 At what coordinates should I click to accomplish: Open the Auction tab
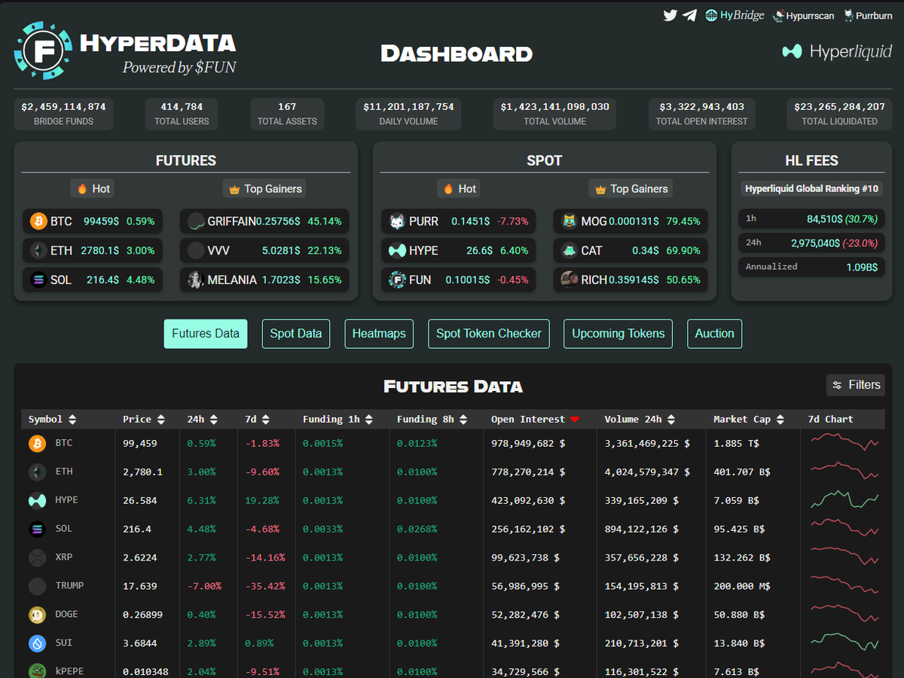pyautogui.click(x=715, y=334)
